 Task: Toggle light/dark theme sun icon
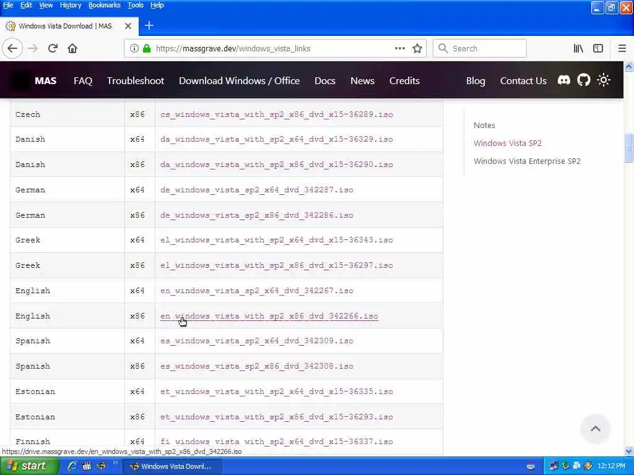tap(604, 80)
